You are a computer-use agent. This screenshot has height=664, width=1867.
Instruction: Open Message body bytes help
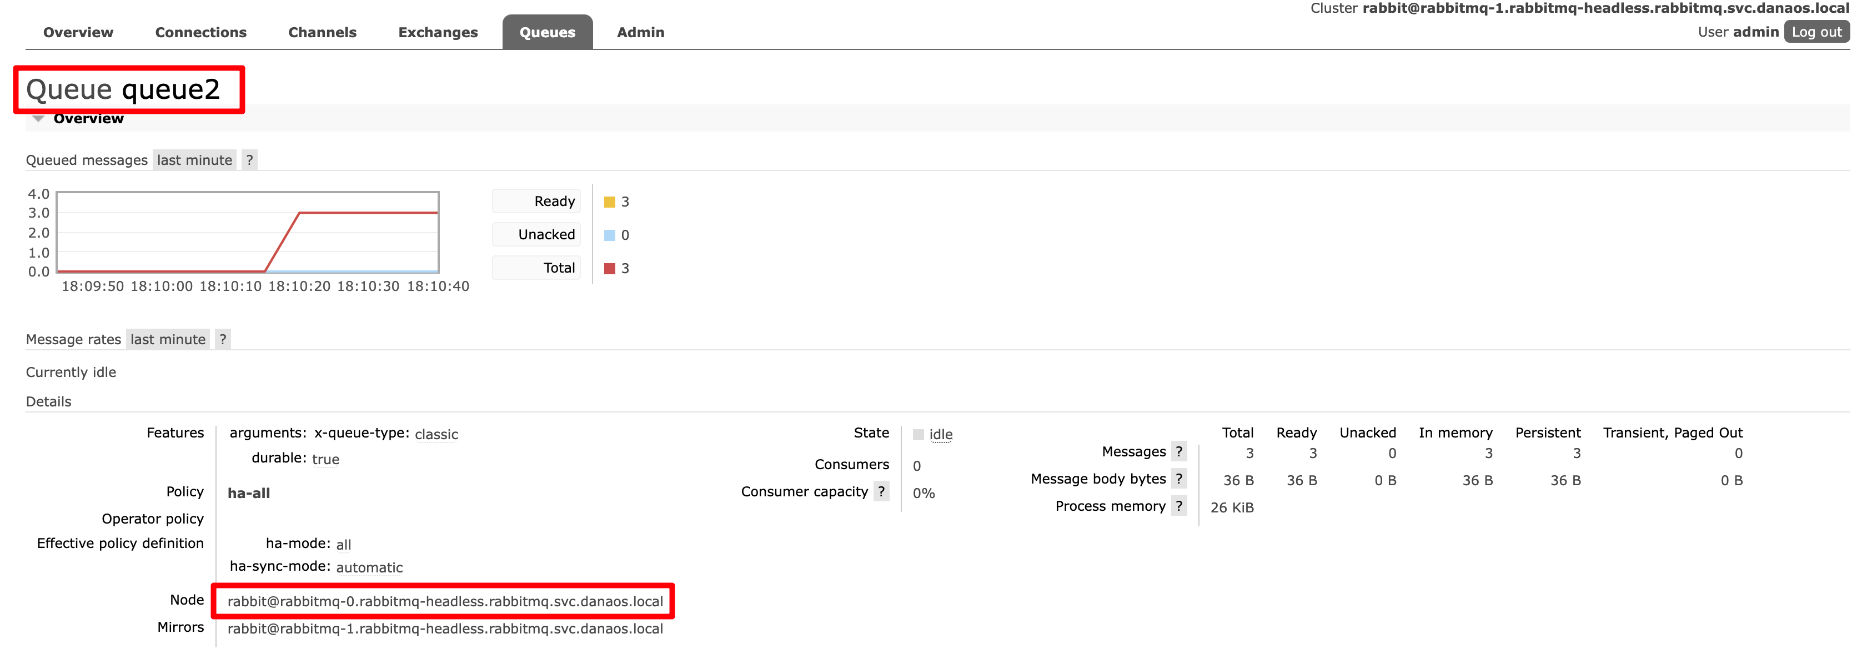point(1179,479)
